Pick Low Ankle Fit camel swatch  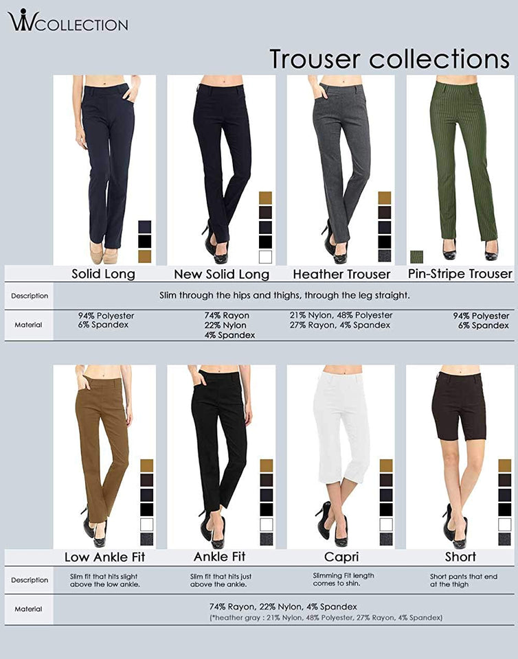(147, 465)
